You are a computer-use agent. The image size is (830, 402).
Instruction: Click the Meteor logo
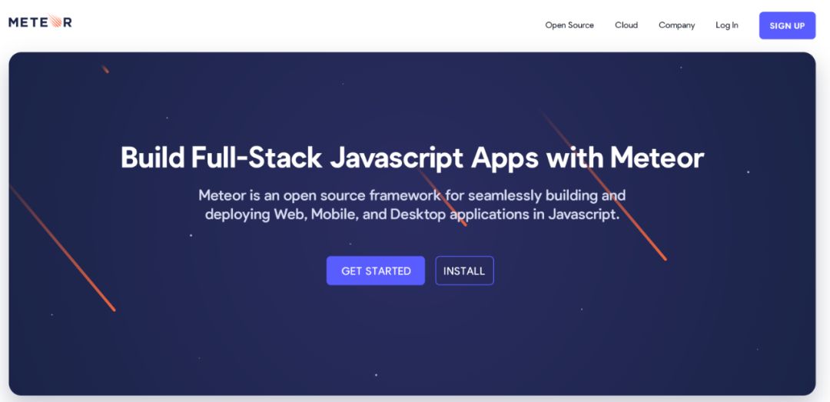pyautogui.click(x=40, y=22)
